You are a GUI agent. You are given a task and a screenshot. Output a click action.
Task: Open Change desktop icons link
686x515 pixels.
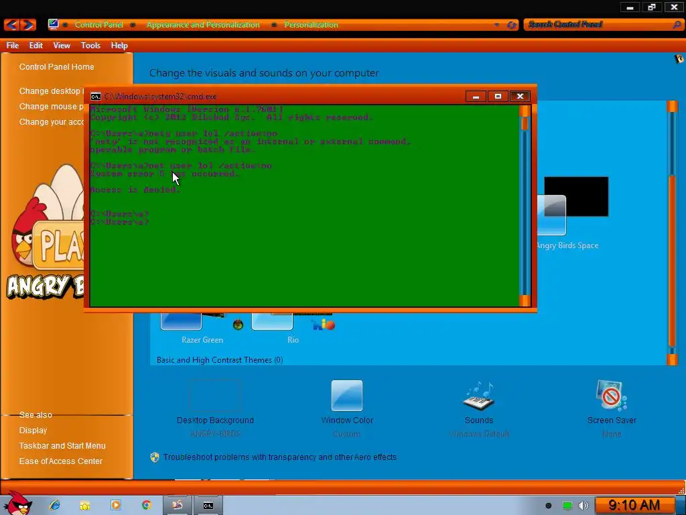(51, 91)
